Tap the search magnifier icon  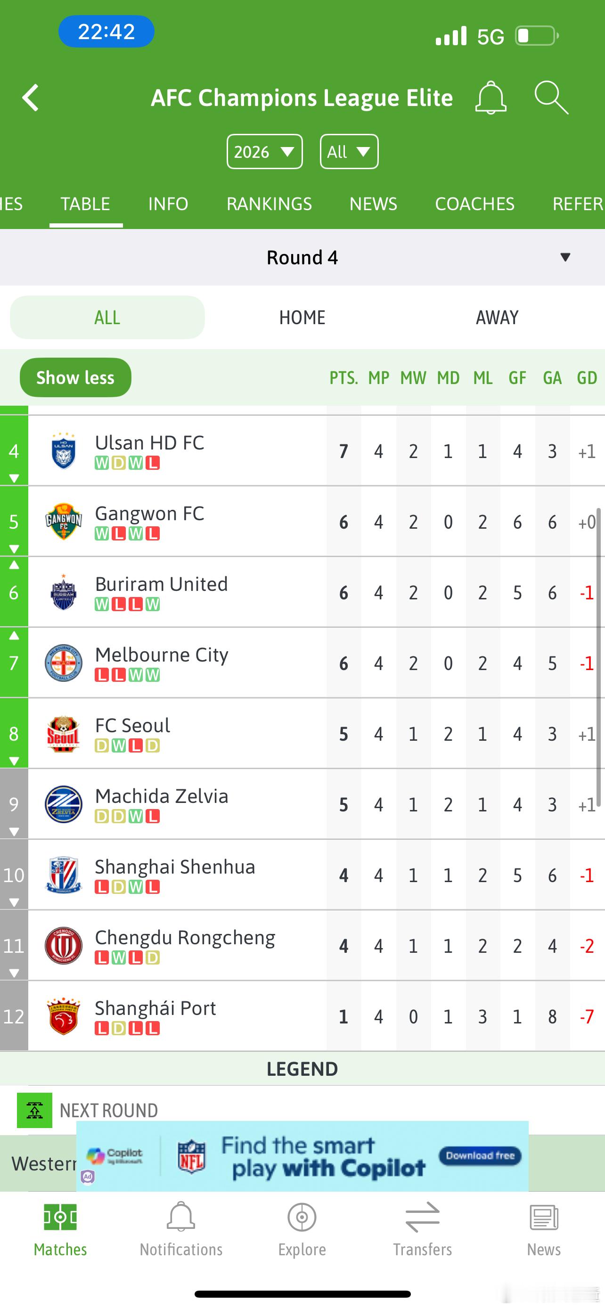coord(551,98)
